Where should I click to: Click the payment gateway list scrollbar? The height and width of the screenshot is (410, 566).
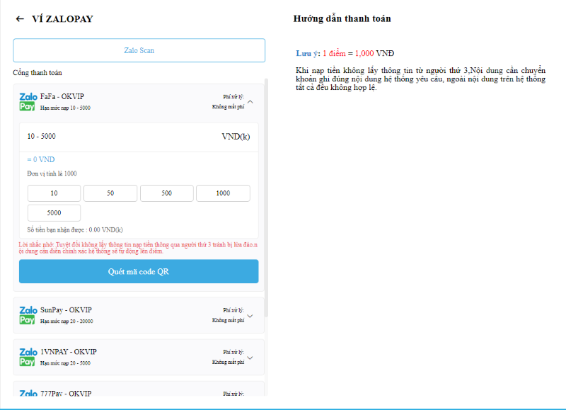point(267,198)
